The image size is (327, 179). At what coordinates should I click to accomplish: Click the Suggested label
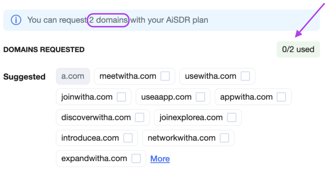(x=25, y=77)
